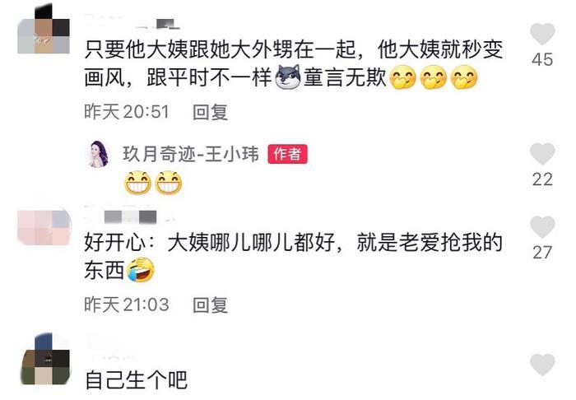The width and height of the screenshot is (576, 400).
Task: Select comment text 只要他大姨跟她大外甥在一起
Action: pos(220,49)
